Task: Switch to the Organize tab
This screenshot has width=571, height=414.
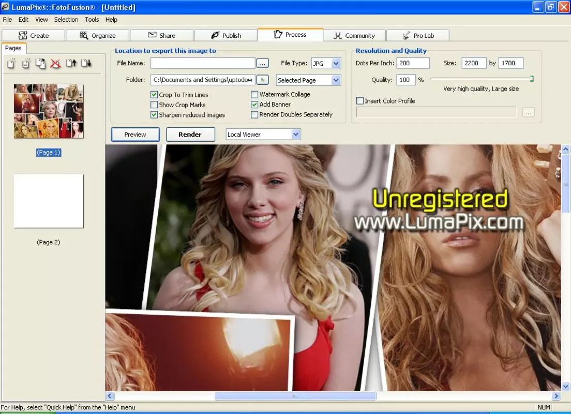Action: (98, 35)
